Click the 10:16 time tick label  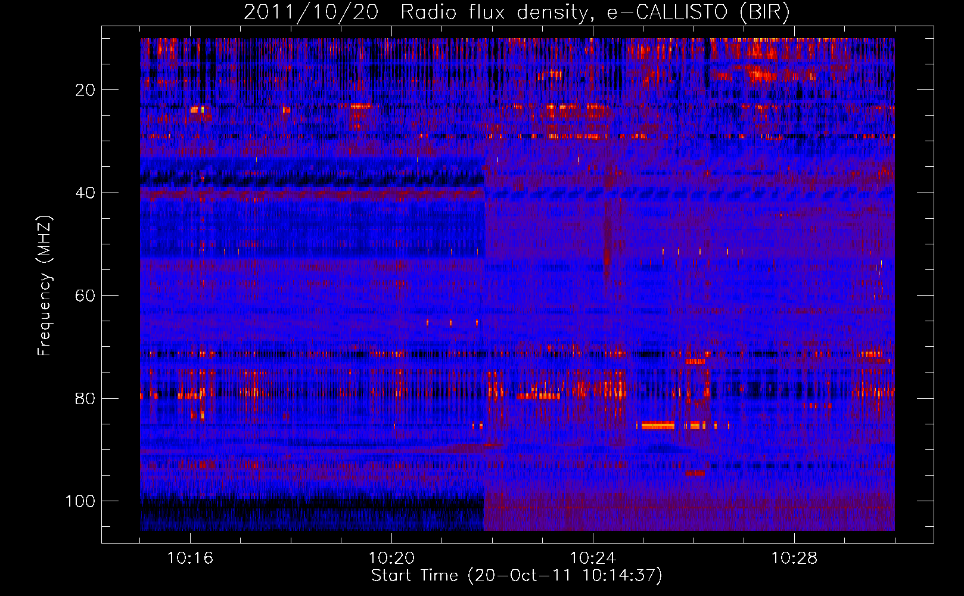190,558
